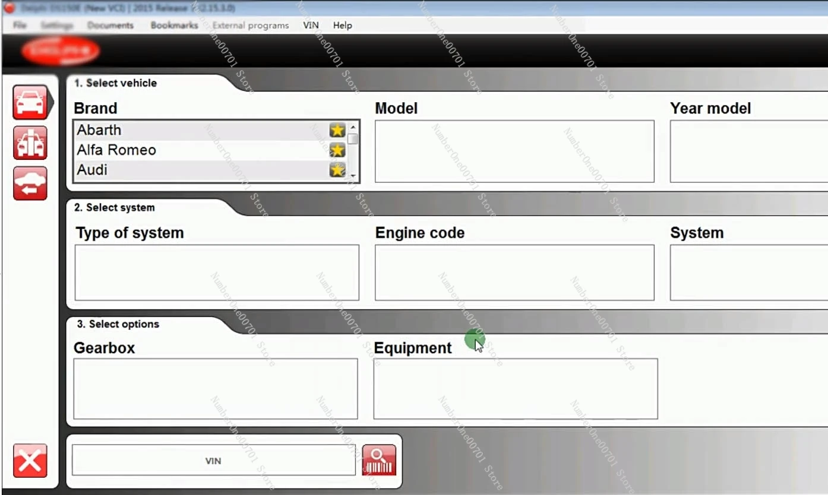Click the red X exit icon
The width and height of the screenshot is (828, 495).
pyautogui.click(x=30, y=461)
